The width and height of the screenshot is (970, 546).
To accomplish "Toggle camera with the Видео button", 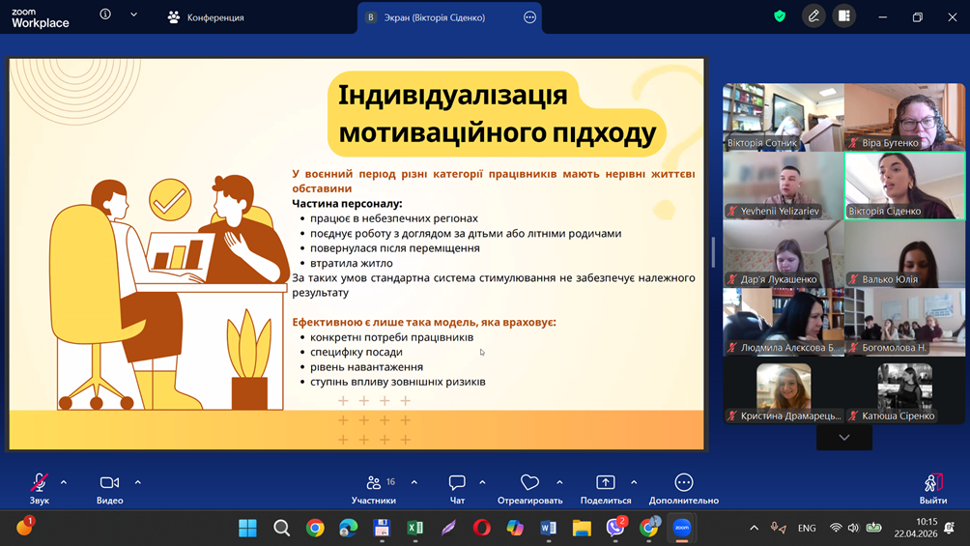I will (x=109, y=488).
